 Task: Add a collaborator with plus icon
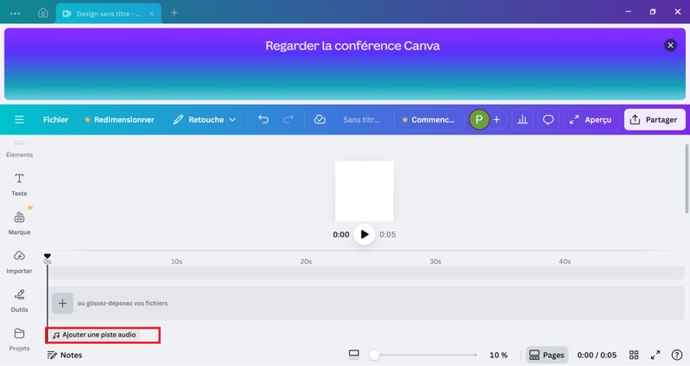(497, 120)
